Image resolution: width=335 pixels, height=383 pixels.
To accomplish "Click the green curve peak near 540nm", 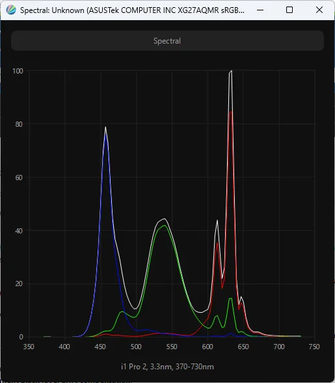I will point(165,225).
